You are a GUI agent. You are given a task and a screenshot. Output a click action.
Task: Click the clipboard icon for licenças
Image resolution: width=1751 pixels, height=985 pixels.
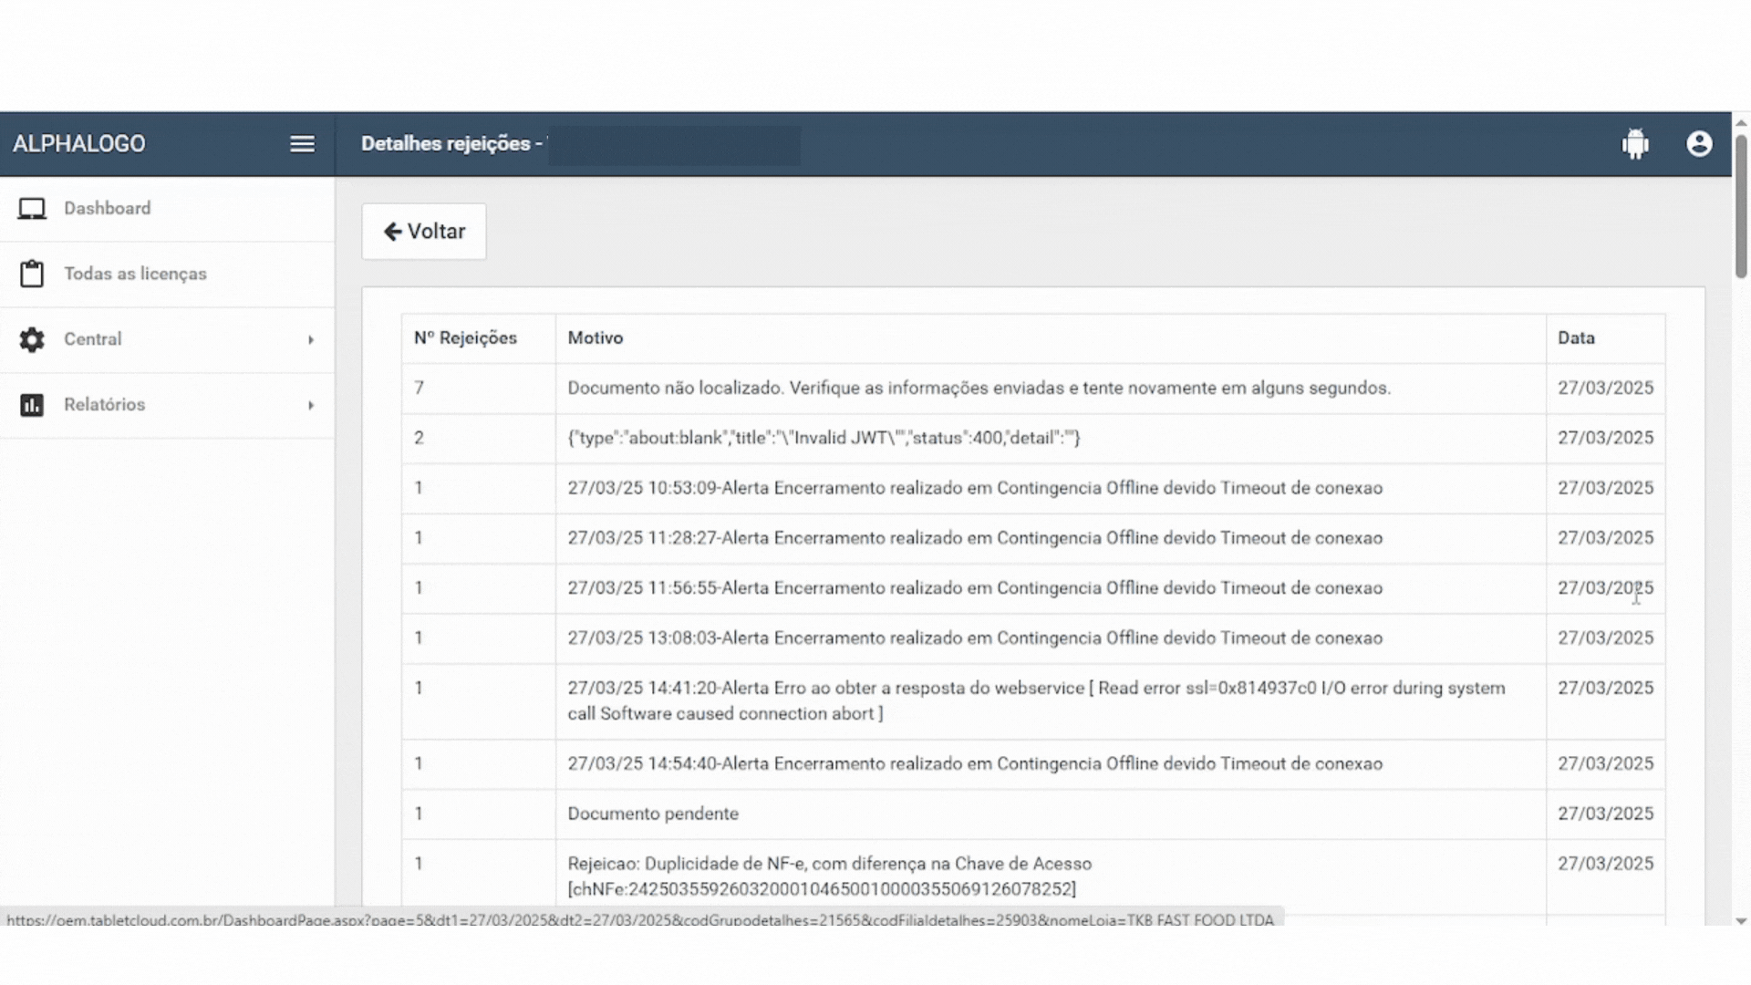[32, 274]
